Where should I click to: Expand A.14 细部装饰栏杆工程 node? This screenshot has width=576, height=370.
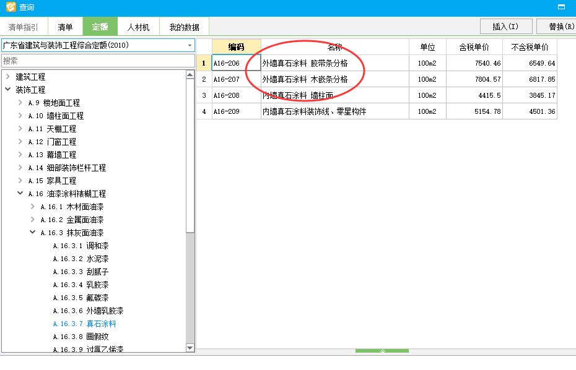tap(20, 168)
